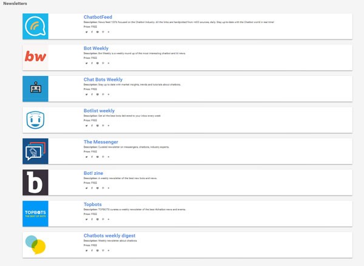
Task: Go to the Botlist weekly newsletter link
Action: tap(99, 111)
